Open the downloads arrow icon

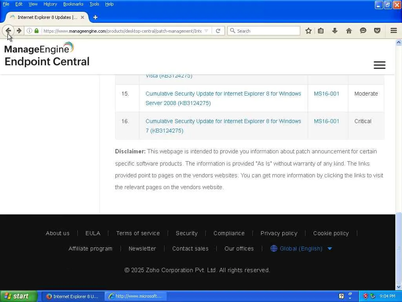[x=334, y=31]
